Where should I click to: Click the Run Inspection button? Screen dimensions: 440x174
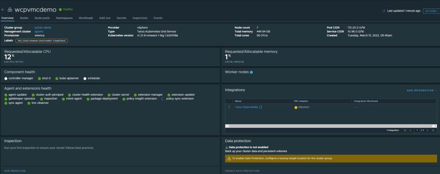pos(16,171)
